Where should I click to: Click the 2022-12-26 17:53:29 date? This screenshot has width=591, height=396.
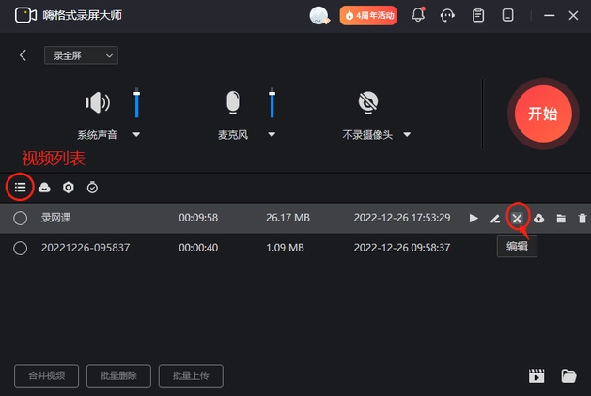(x=402, y=218)
